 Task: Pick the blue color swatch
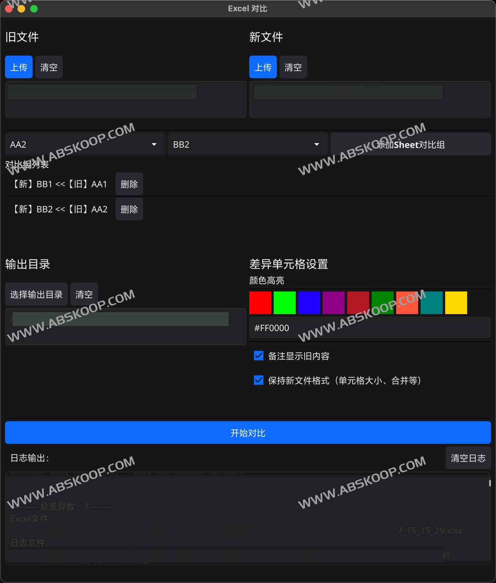click(x=309, y=303)
